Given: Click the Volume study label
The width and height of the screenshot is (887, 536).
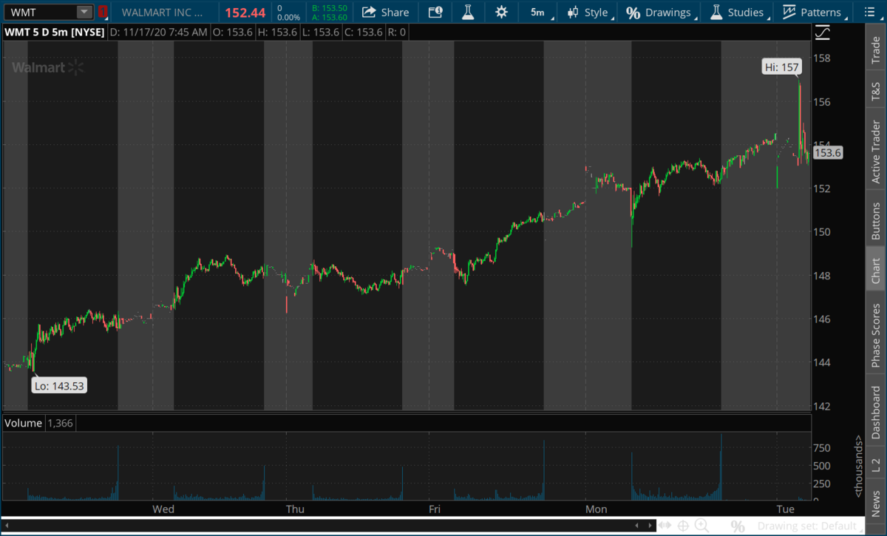Looking at the screenshot, I should pos(23,423).
